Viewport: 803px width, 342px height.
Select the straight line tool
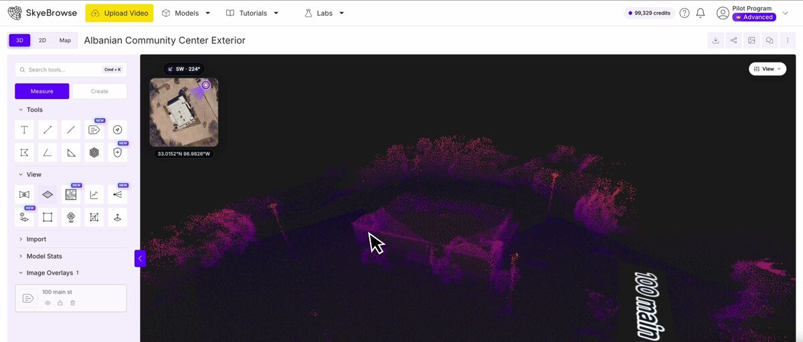coord(71,130)
